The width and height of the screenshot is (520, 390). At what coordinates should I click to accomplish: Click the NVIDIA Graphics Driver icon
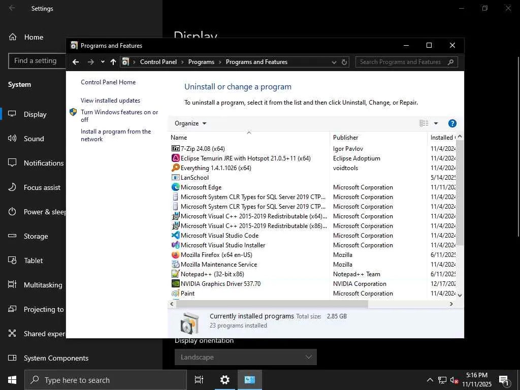click(x=175, y=283)
